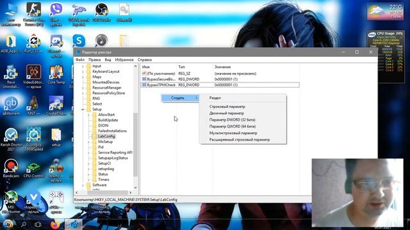
Task: Choose Строковый параметр in the submenu
Action: 243,107
